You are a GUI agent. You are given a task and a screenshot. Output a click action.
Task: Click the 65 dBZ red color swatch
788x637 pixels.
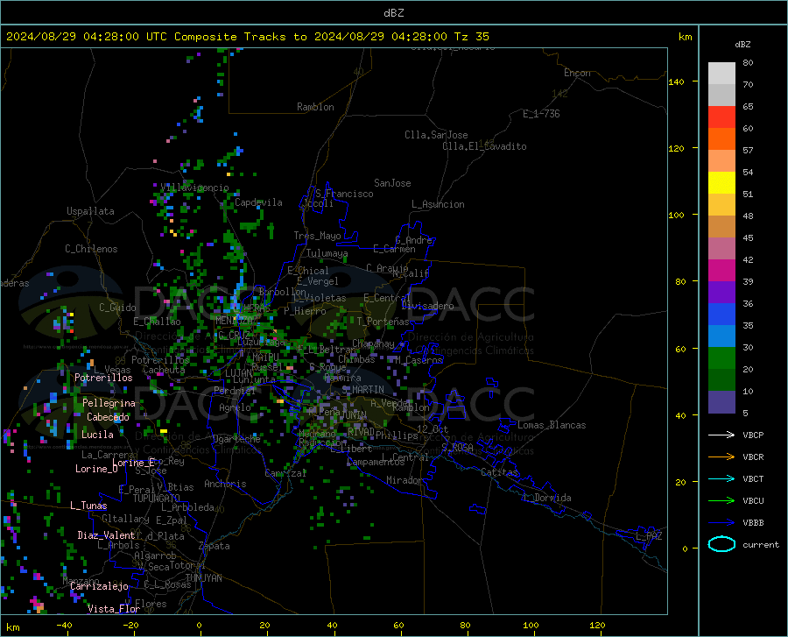click(721, 117)
